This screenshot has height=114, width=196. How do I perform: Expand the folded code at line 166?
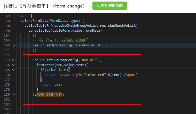[14, 45]
